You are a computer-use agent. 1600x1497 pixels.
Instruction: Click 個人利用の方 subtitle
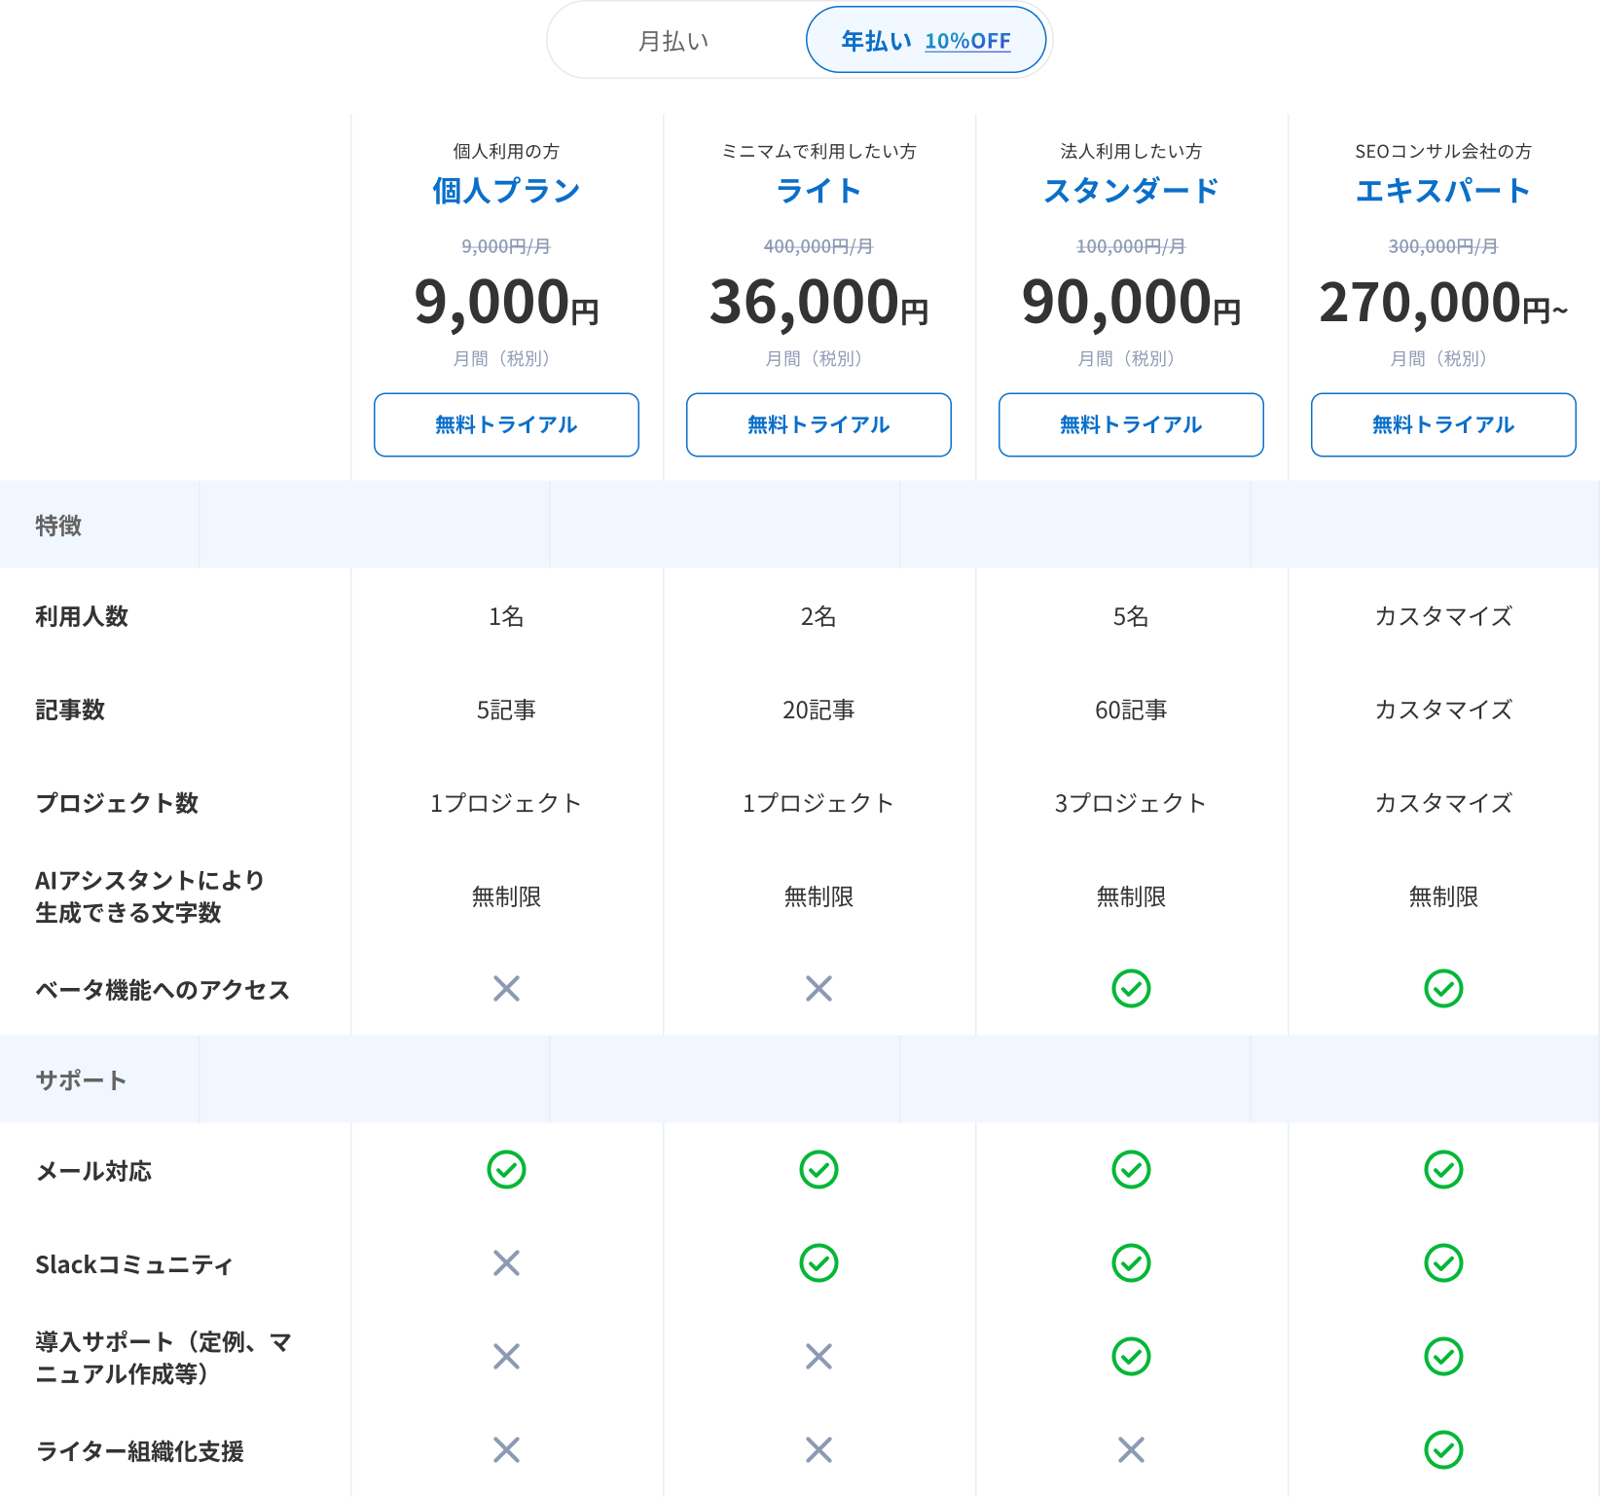[x=506, y=152]
